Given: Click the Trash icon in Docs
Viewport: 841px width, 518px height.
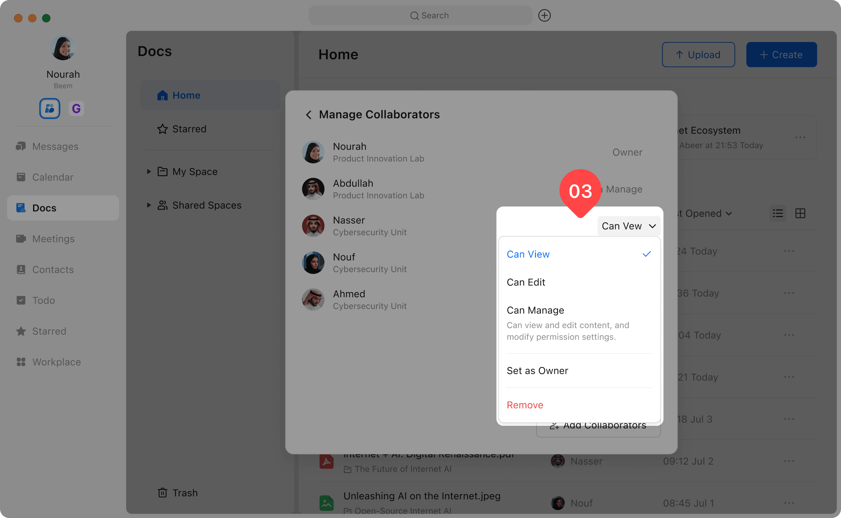Looking at the screenshot, I should click(162, 493).
